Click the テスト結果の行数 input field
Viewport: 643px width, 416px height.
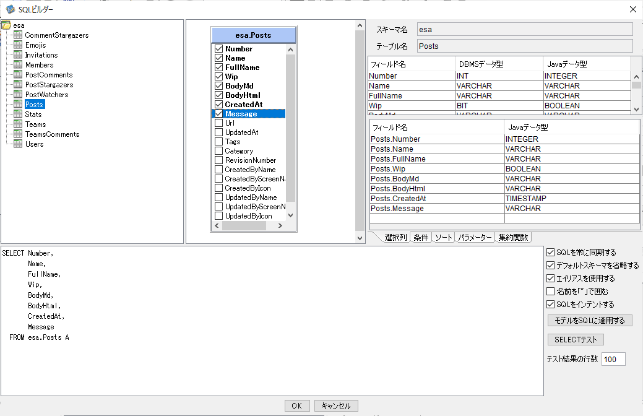613,360
